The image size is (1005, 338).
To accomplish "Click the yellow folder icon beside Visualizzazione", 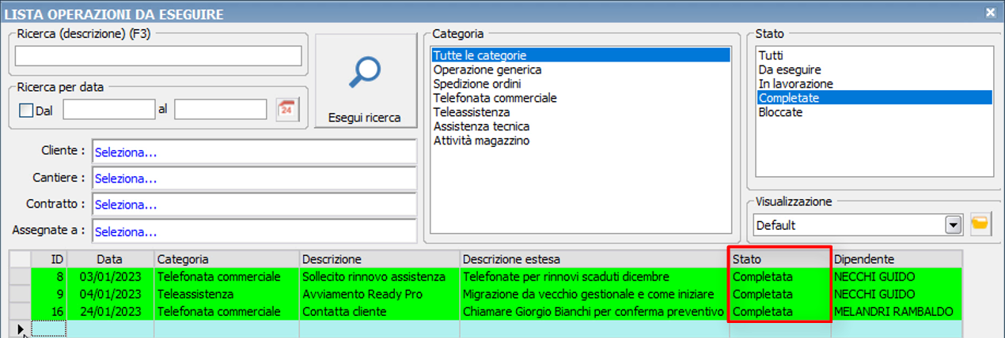I will [980, 225].
